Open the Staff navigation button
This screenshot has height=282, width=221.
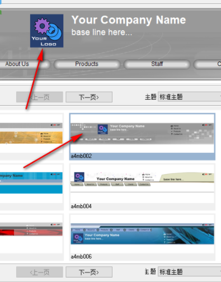pos(157,64)
